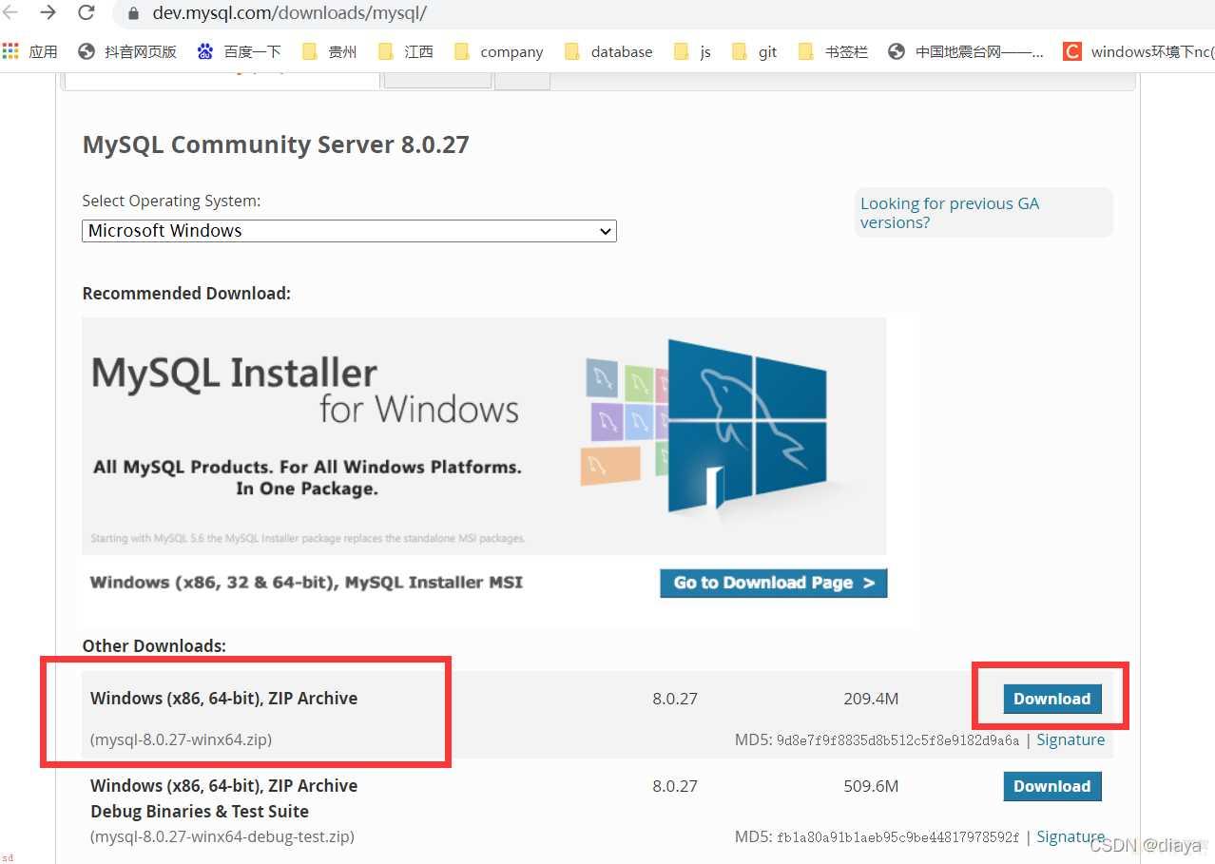The width and height of the screenshot is (1215, 864).
Task: Click the MySQL Installer for Windows banner
Action: [484, 435]
